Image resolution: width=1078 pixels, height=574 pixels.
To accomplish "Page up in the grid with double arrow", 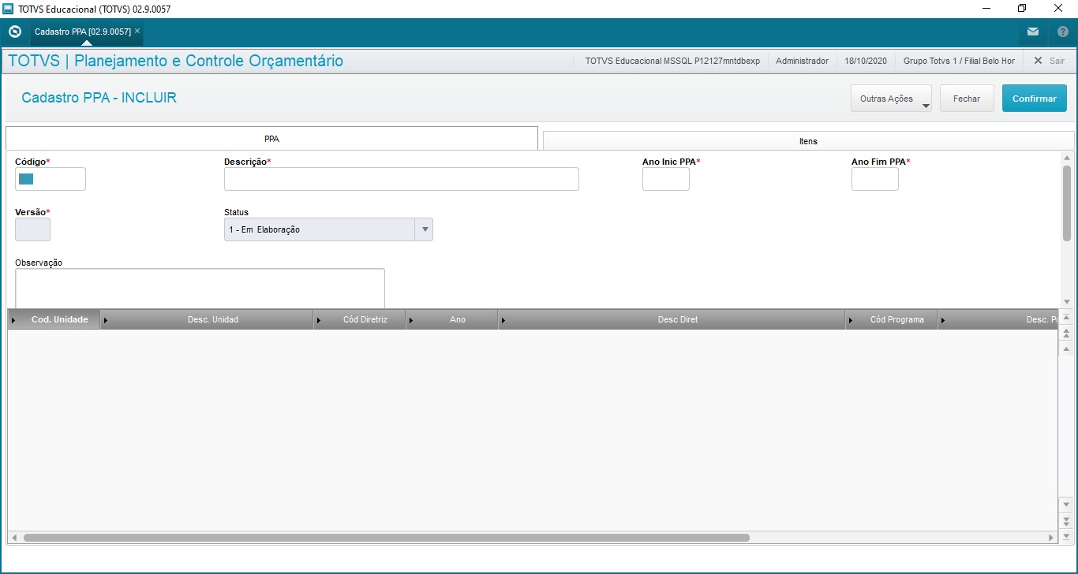I will click(x=1066, y=334).
